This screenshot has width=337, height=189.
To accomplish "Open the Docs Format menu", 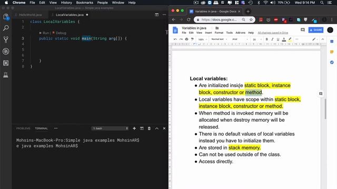I will (219, 33).
